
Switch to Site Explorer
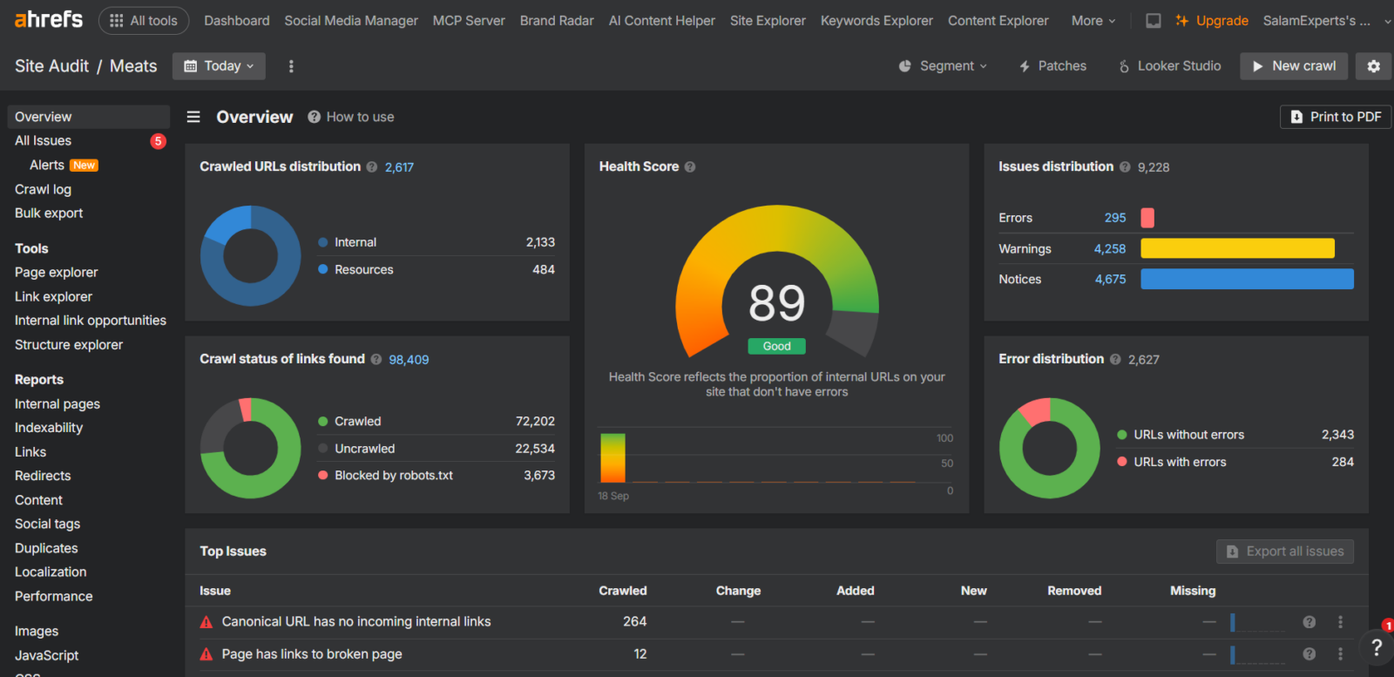(x=768, y=21)
